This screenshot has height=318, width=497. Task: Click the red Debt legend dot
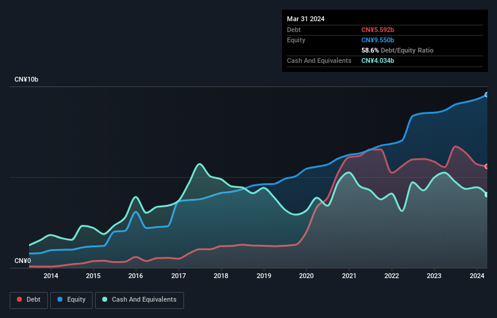pos(19,299)
